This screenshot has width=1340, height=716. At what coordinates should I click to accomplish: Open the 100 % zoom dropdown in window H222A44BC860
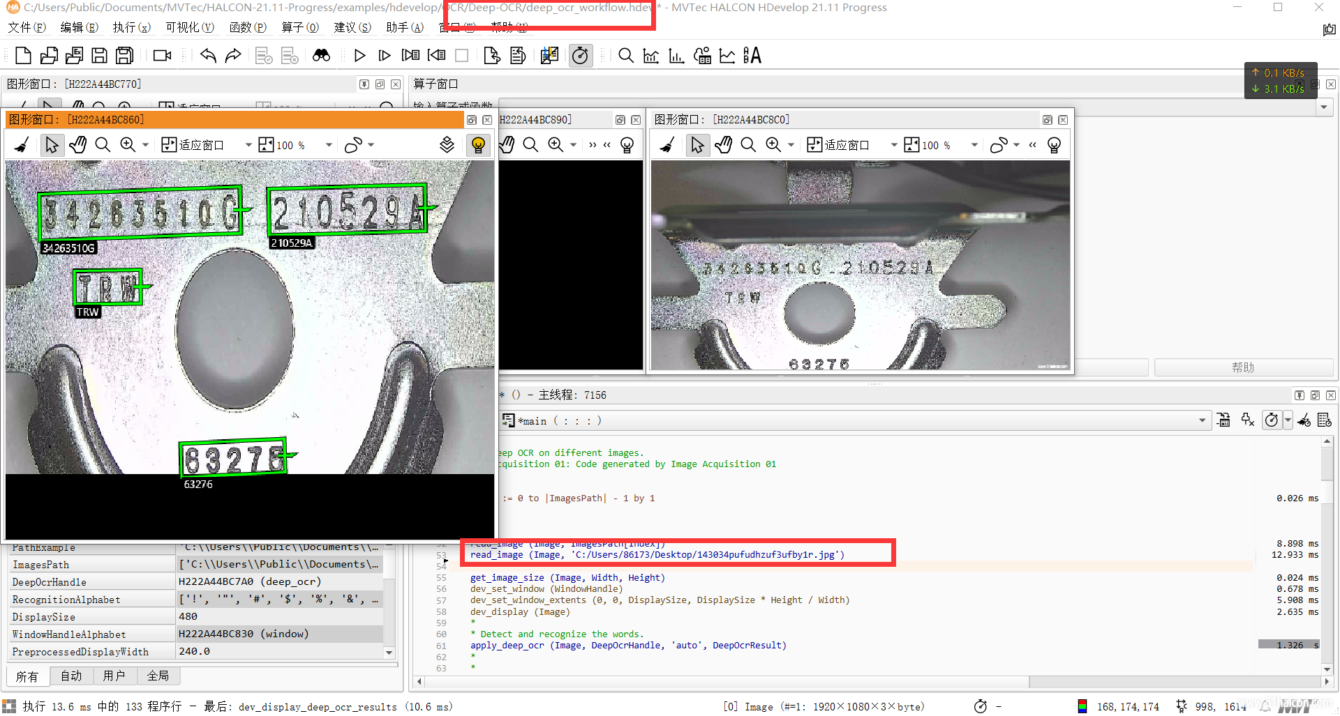(329, 145)
